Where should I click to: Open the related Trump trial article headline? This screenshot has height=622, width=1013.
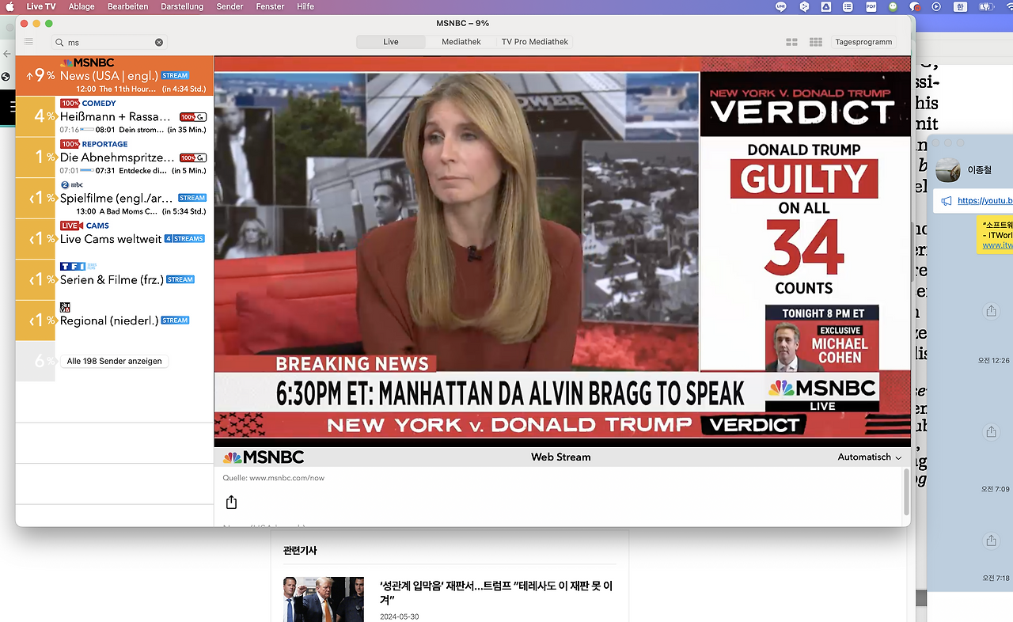point(495,593)
